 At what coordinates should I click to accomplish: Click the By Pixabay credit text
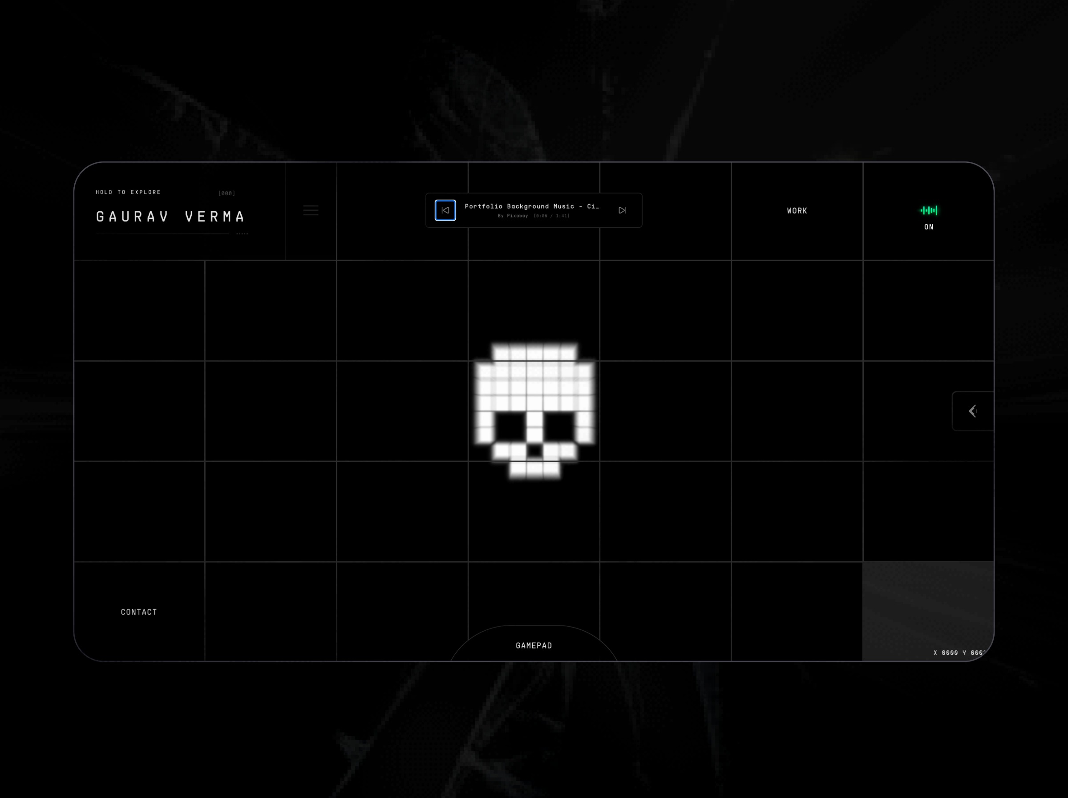513,216
